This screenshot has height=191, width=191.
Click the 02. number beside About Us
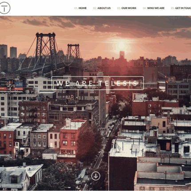[95, 8]
